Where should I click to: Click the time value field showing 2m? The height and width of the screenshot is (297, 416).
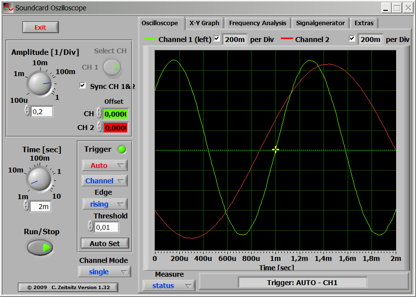pos(40,207)
